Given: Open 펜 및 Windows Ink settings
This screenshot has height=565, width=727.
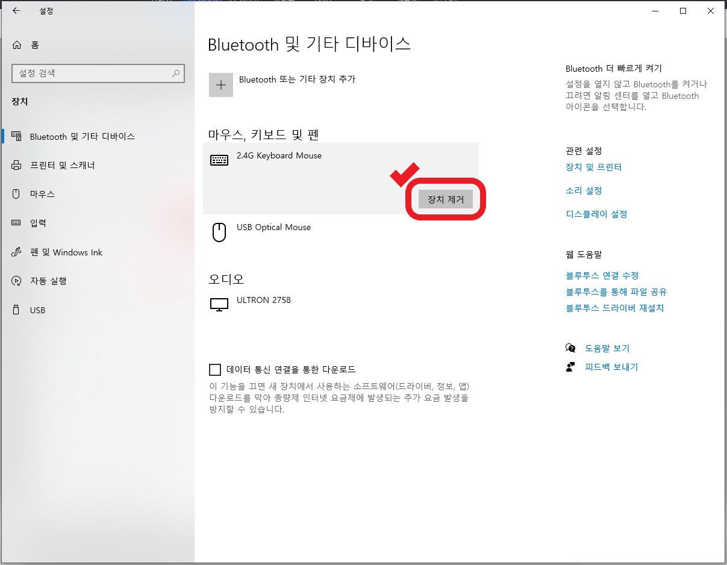Looking at the screenshot, I should coord(66,252).
